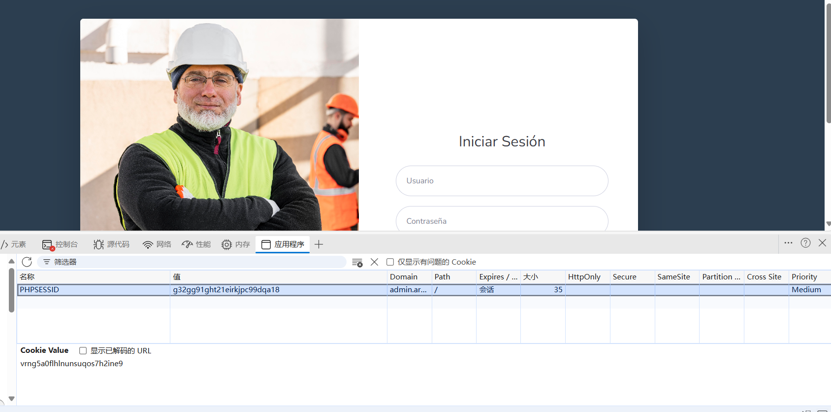Click the Partition column header
Viewport: 831px width, 412px height.
point(722,277)
